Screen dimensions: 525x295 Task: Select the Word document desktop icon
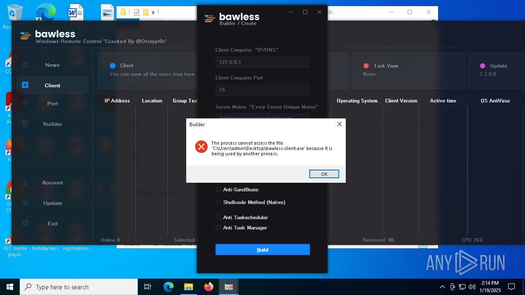coord(76,12)
